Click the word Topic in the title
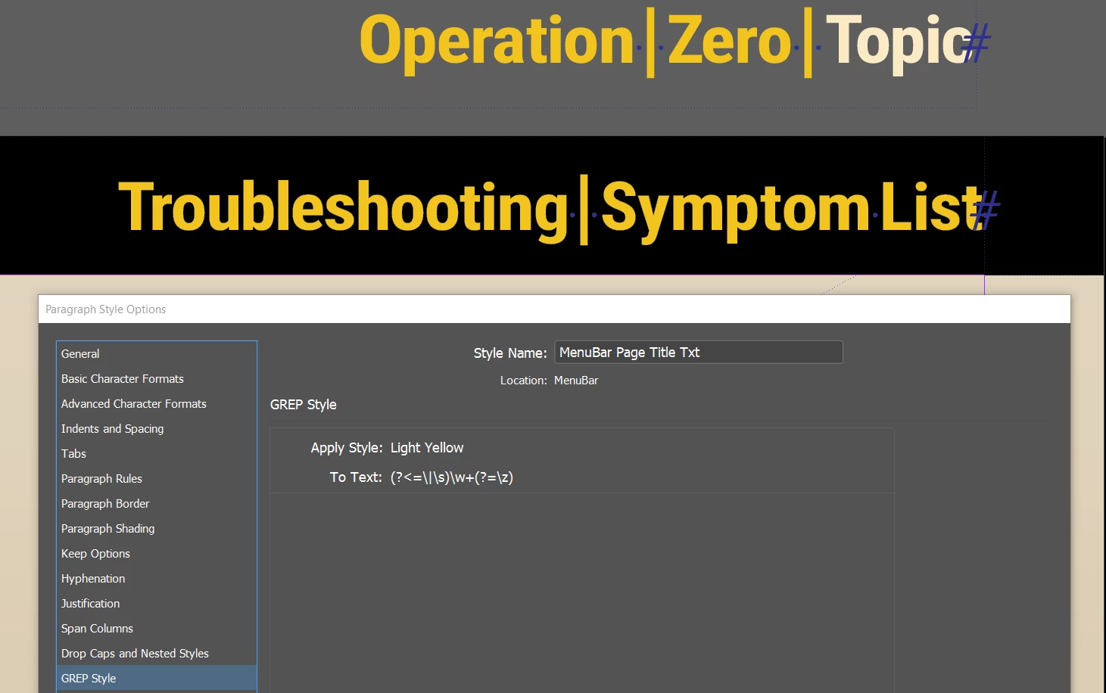 898,44
